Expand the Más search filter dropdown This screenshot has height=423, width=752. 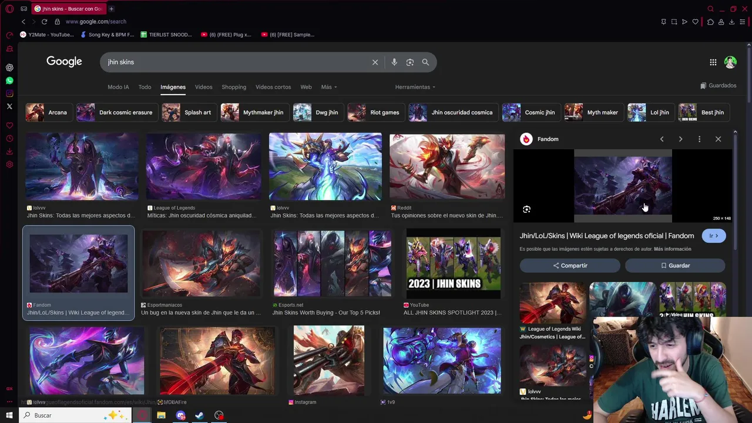click(328, 87)
